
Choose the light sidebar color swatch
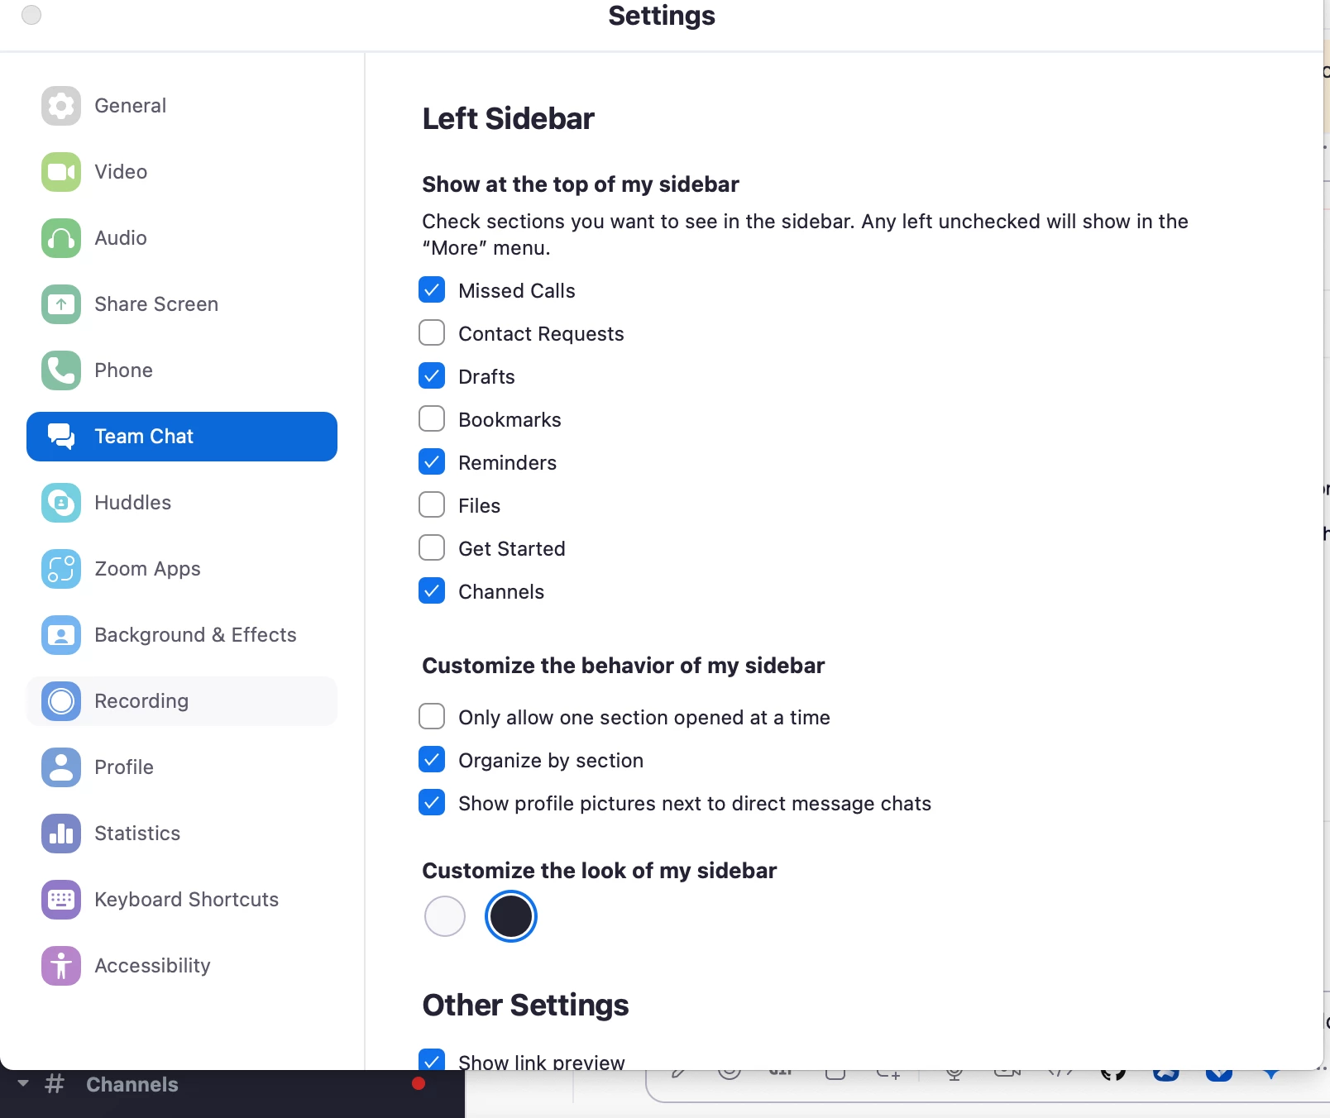(445, 916)
